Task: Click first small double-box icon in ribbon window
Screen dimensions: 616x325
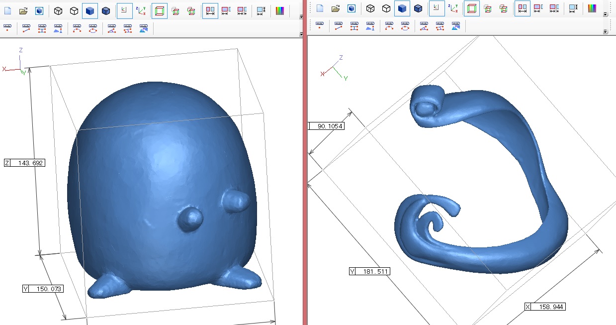Action: (488, 8)
